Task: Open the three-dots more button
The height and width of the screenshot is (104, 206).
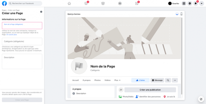Action: (x=175, y=80)
